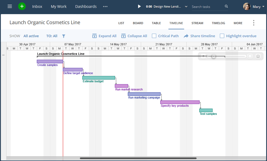Screen dimensions: 267x161
Task: Collapse the project row with the minus toggle
Action: (x=4, y=55)
